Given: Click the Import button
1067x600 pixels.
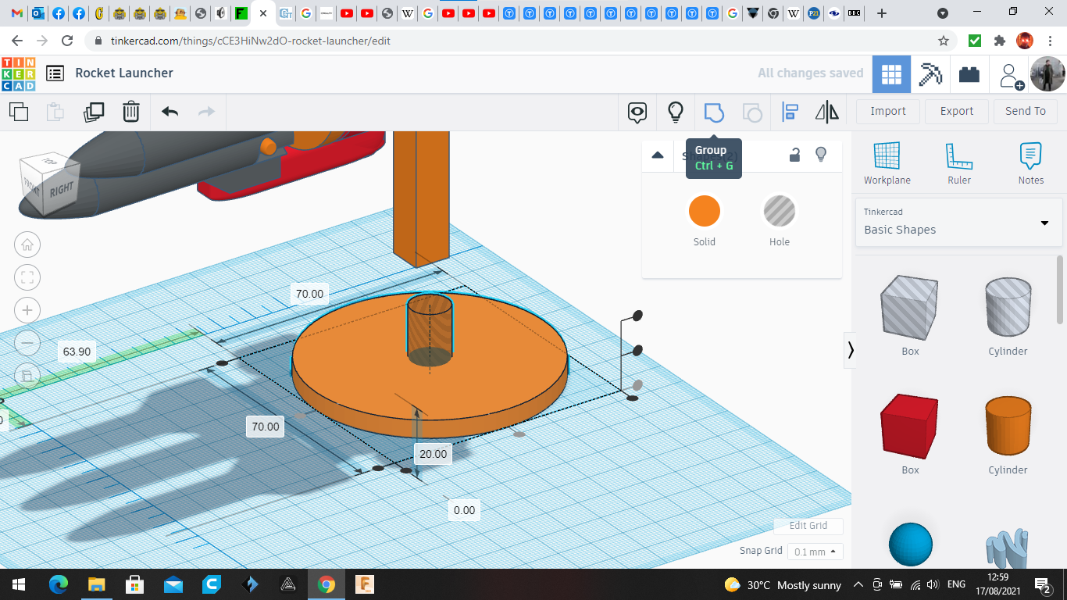Looking at the screenshot, I should 887,111.
